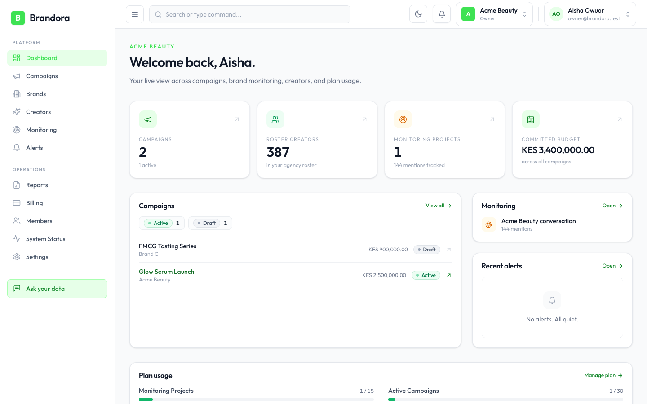Toggle dark mode with the moon icon
Image resolution: width=647 pixels, height=404 pixels.
point(418,14)
